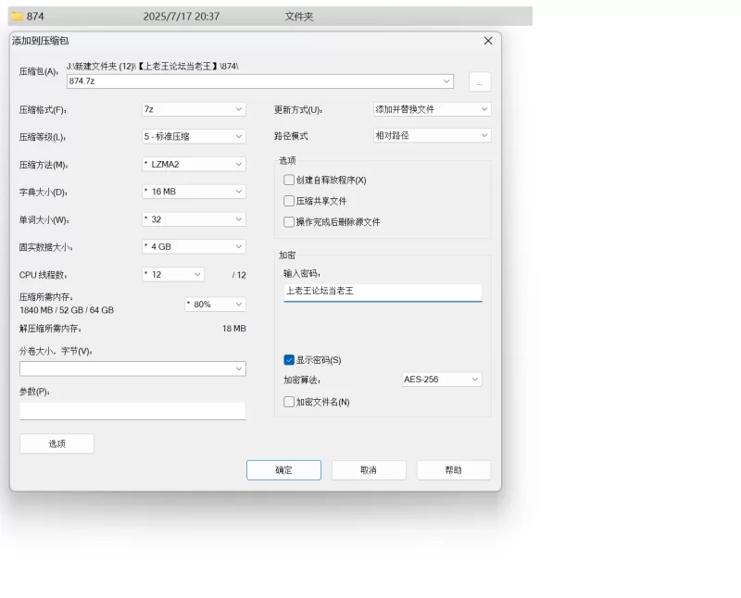Open the 压缩方法 LZMA2 dropdown
This screenshot has height=598, width=741.
pos(194,164)
